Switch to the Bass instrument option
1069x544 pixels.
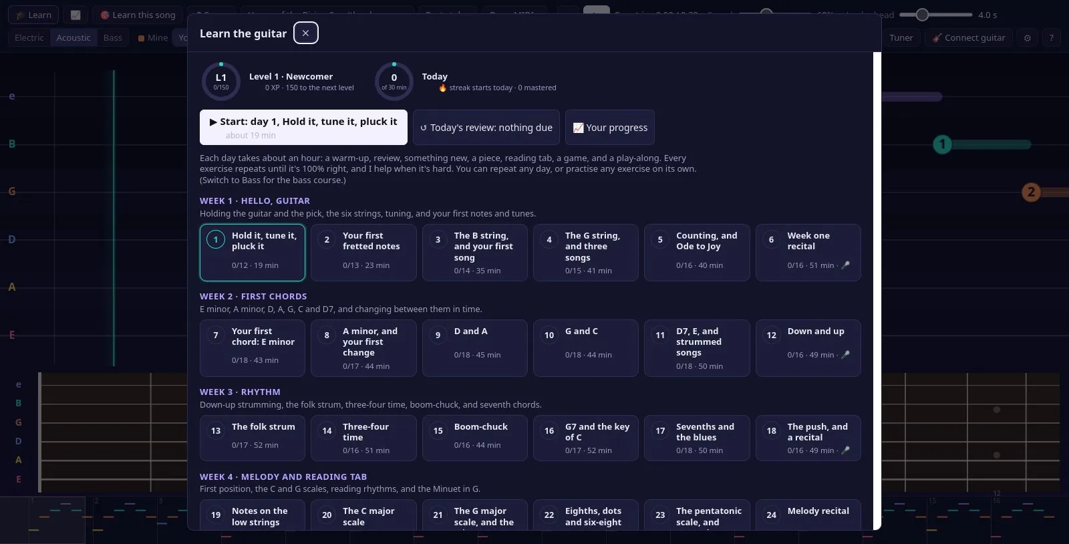click(x=113, y=37)
